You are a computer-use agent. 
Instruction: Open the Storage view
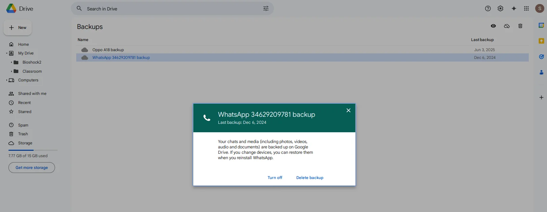click(x=25, y=143)
